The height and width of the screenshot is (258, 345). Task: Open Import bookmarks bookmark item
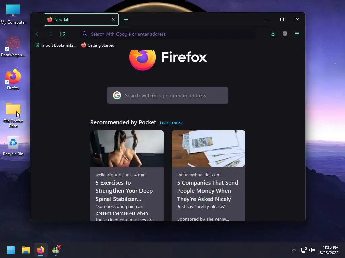click(x=56, y=45)
